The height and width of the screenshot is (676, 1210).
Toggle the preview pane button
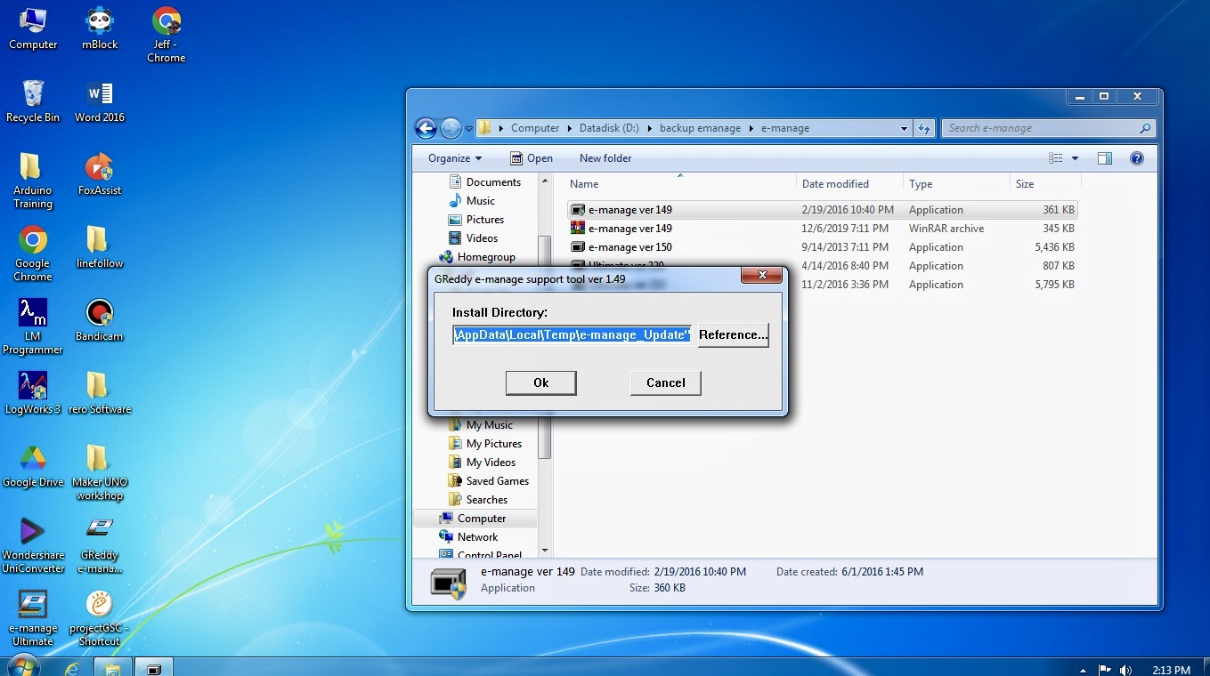(1105, 158)
